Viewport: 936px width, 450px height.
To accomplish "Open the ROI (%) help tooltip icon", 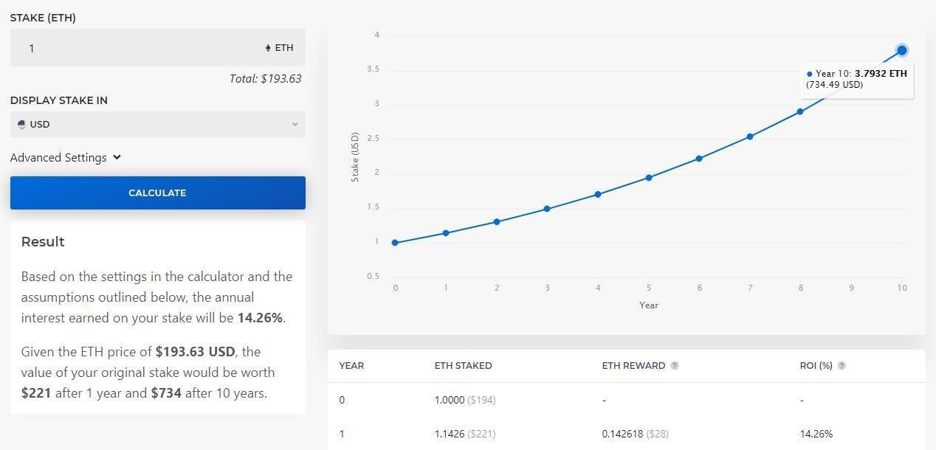I will tap(841, 365).
